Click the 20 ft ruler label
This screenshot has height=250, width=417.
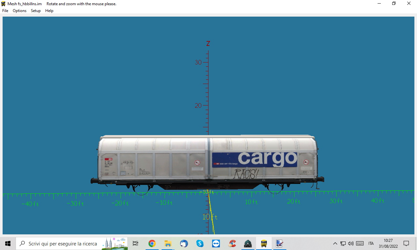(x=294, y=202)
